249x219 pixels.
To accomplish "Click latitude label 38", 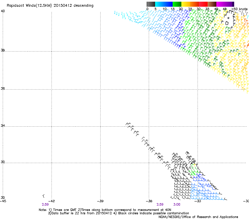I will (x=3, y=50).
